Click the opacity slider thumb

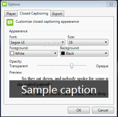point(72,66)
